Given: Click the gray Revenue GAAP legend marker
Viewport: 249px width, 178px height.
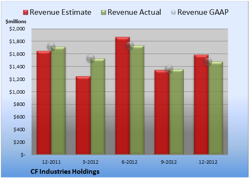Looking at the screenshot, I should pos(173,12).
